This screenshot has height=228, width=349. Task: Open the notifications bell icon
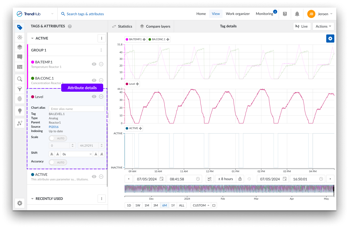297,14
